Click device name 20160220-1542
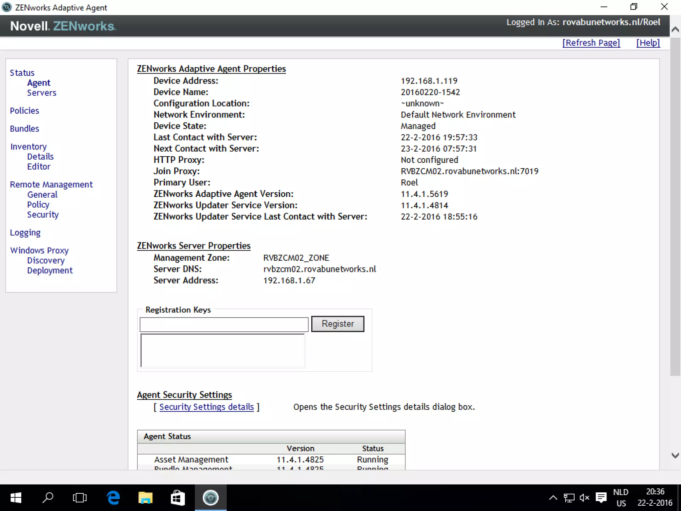This screenshot has width=681, height=511. pos(430,92)
